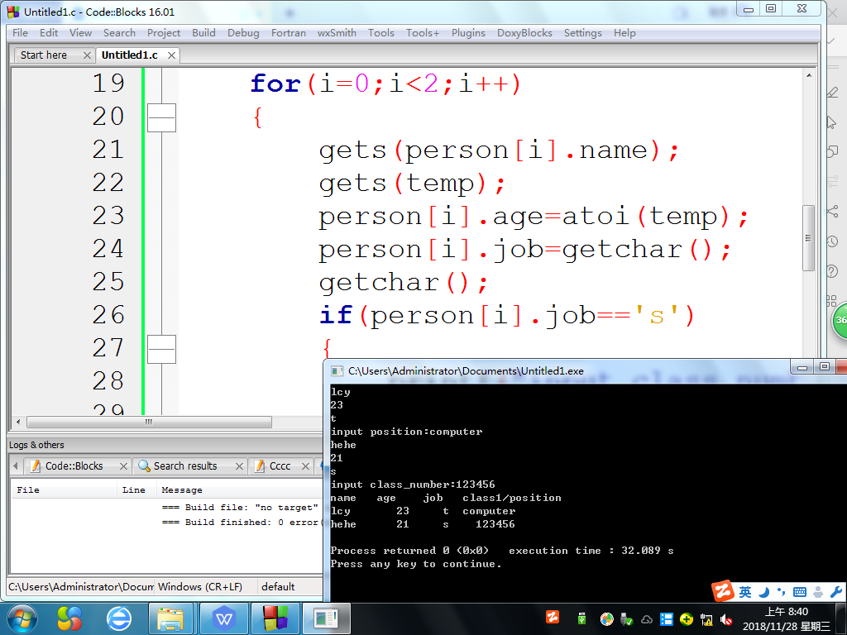
Task: Click the editor scroll-up arrow
Action: (809, 75)
